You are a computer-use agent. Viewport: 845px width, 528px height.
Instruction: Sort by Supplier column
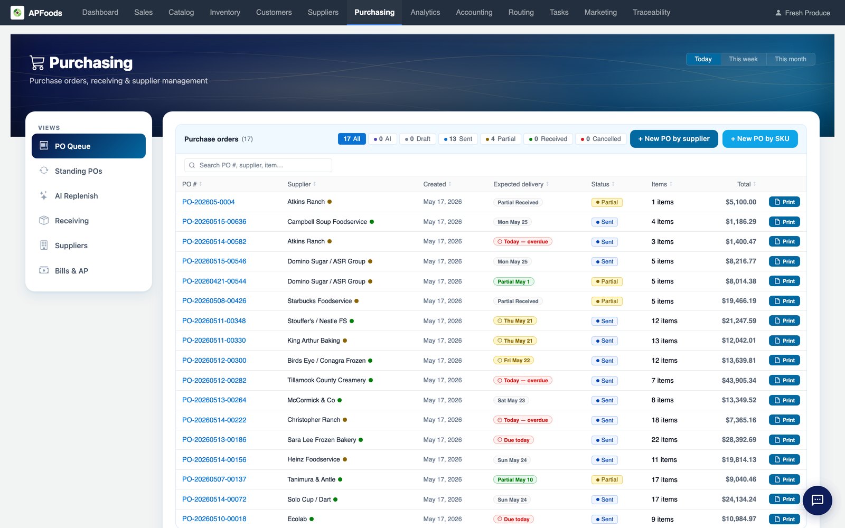(302, 184)
